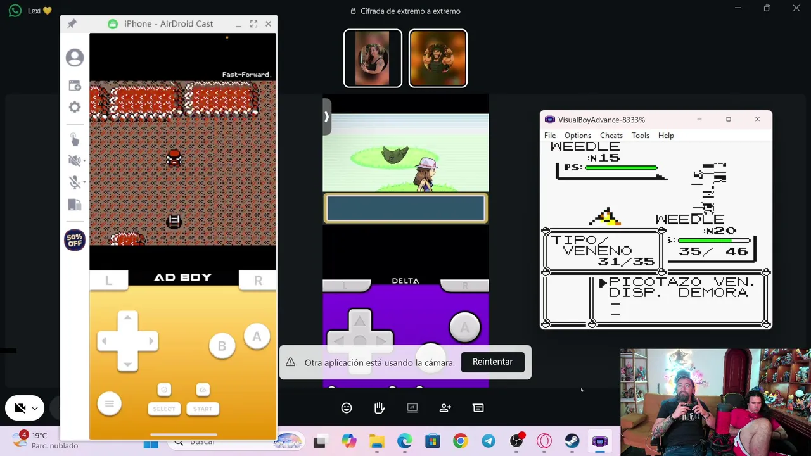Switch to VisualBoyAdvance taskbar icon

click(x=599, y=441)
